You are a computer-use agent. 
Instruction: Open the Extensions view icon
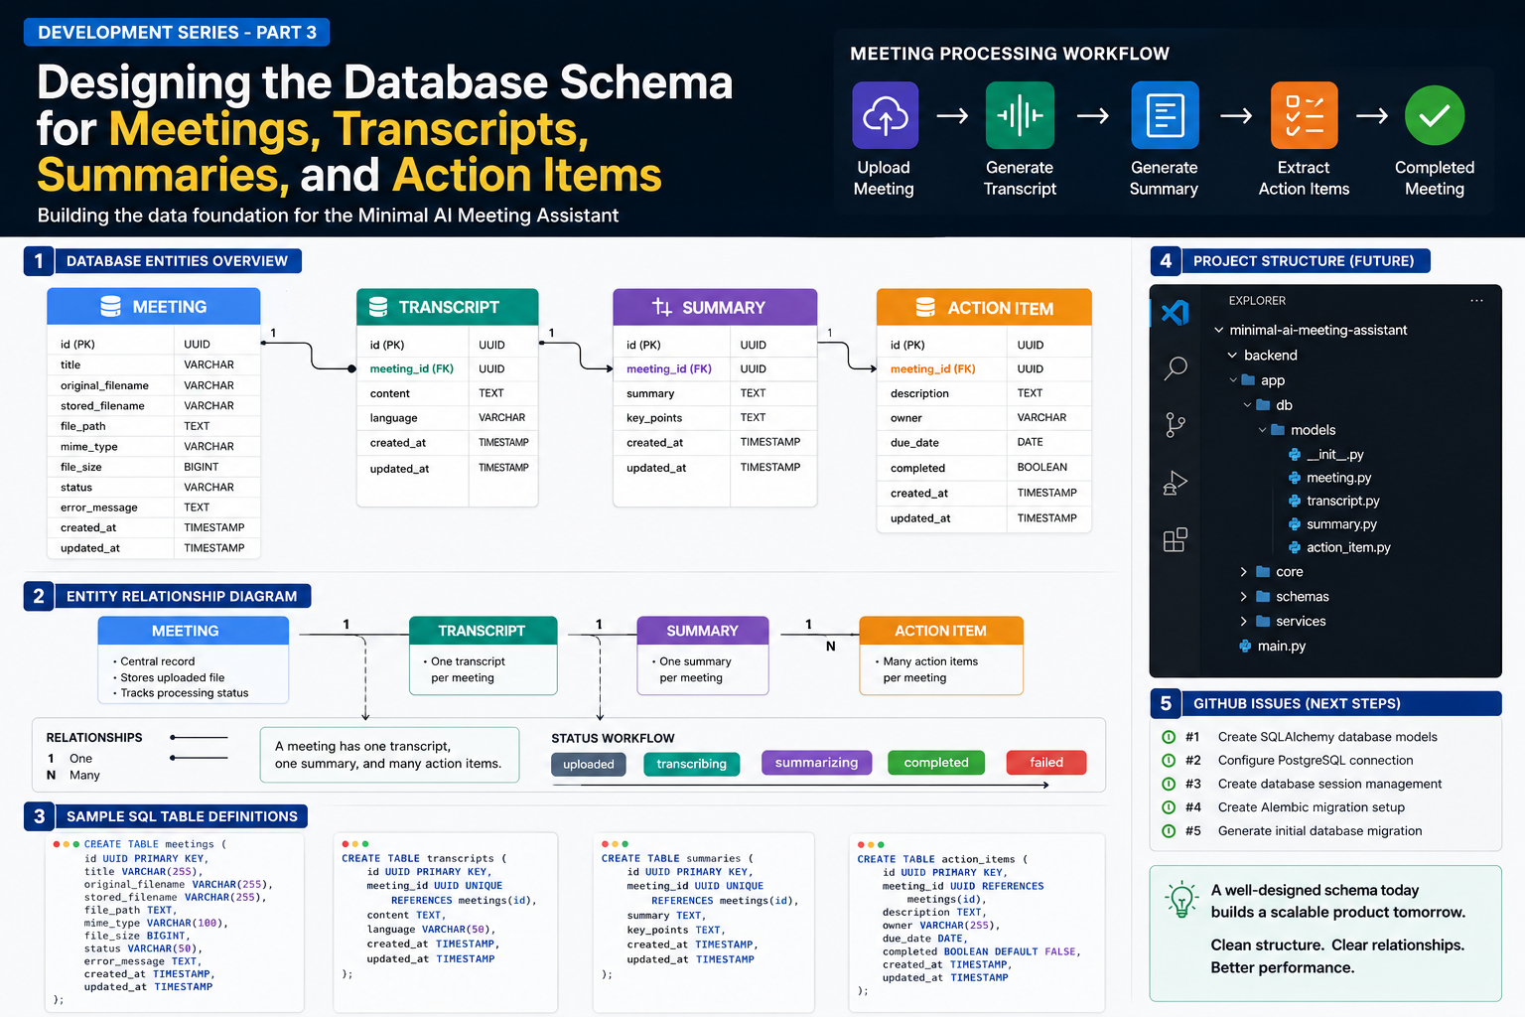pos(1175,539)
